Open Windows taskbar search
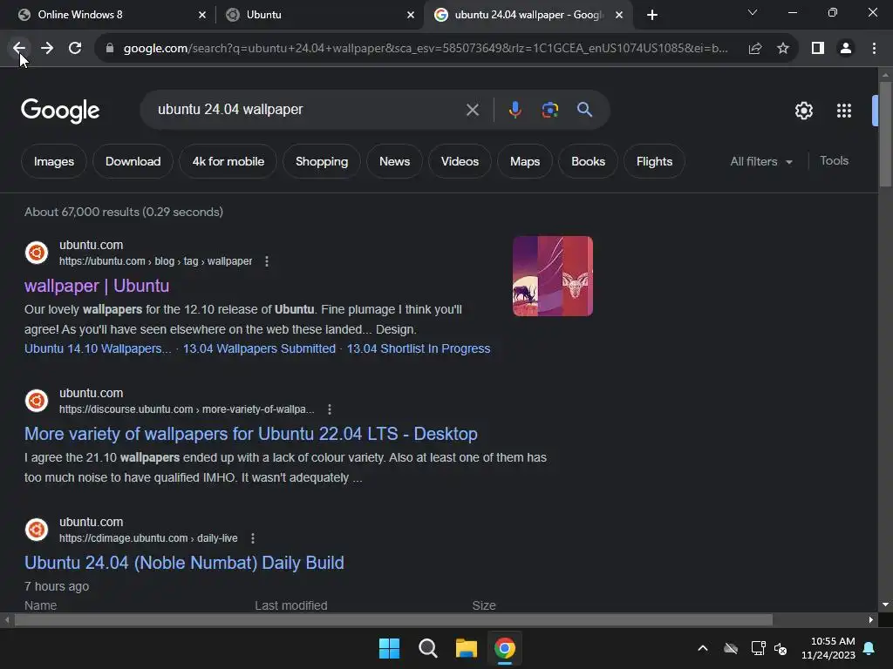Screen dimensions: 893x669 pos(427,648)
